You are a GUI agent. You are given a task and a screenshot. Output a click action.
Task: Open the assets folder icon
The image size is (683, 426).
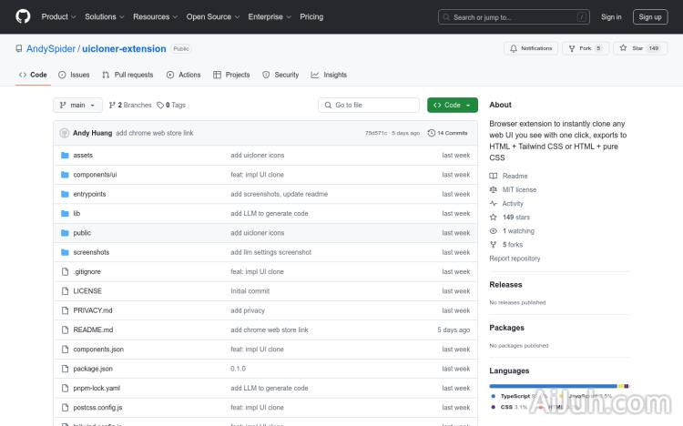click(65, 156)
